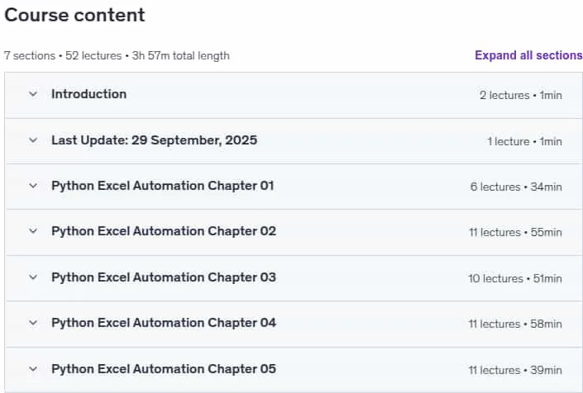Image resolution: width=583 pixels, height=393 pixels.
Task: Select the Python Excel Automation Chapter 05 title
Action: click(x=164, y=369)
